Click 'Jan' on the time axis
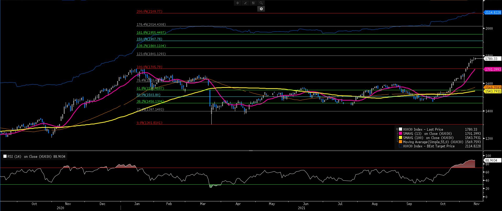Viewport: 502px width, 211px height. pyautogui.click(x=137, y=204)
